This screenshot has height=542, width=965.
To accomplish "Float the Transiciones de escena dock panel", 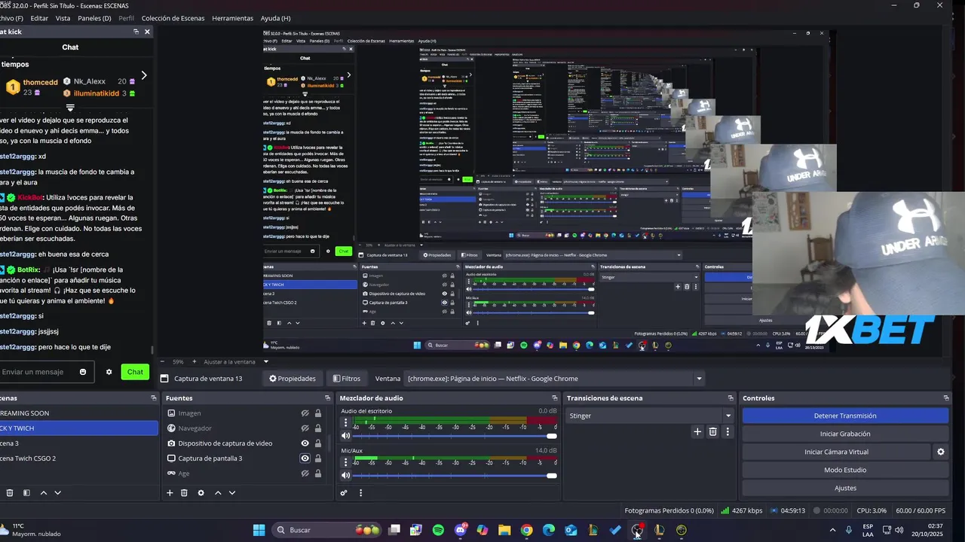I will click(x=730, y=398).
